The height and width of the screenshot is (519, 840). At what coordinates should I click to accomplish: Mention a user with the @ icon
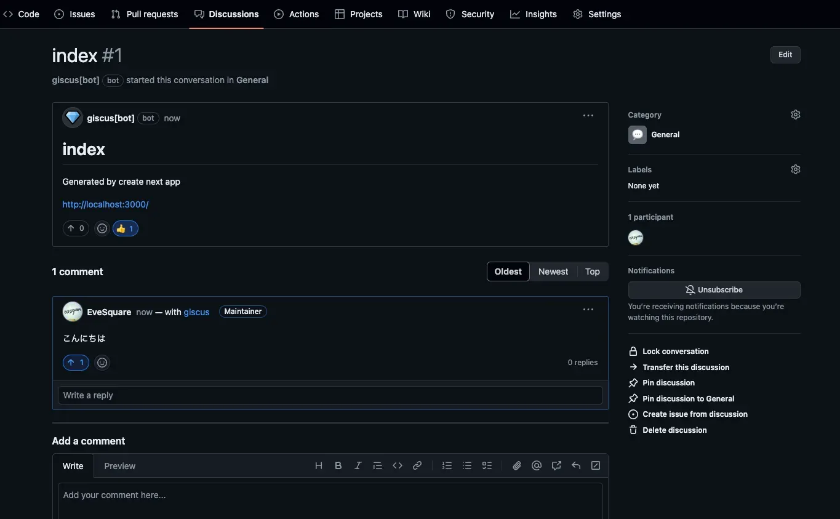click(537, 466)
